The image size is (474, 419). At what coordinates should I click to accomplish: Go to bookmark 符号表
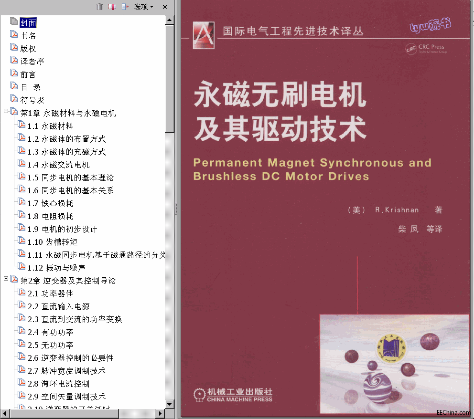32,100
